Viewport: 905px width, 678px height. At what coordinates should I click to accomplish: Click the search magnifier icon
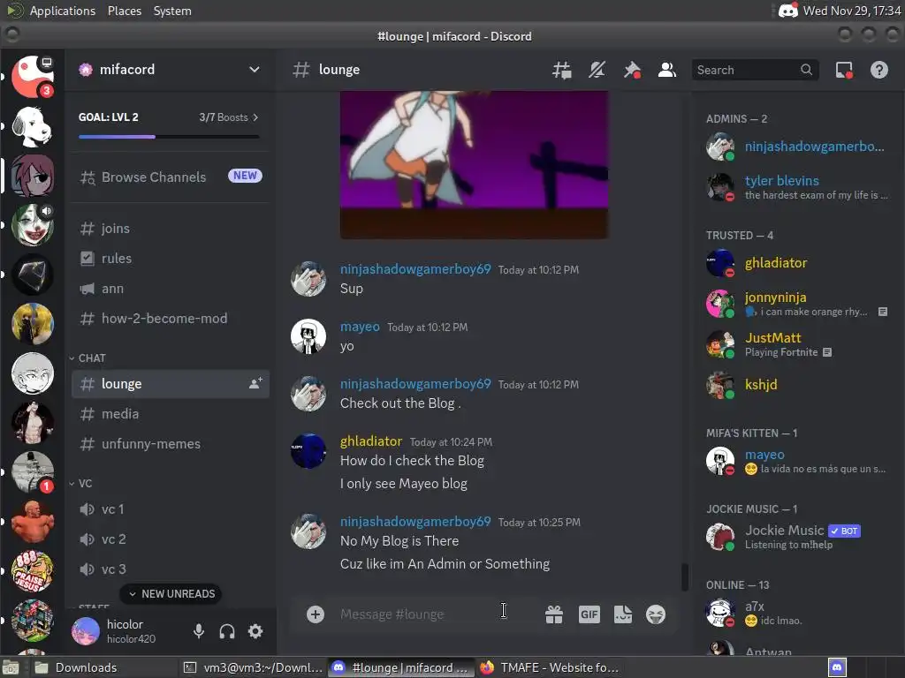click(x=806, y=70)
